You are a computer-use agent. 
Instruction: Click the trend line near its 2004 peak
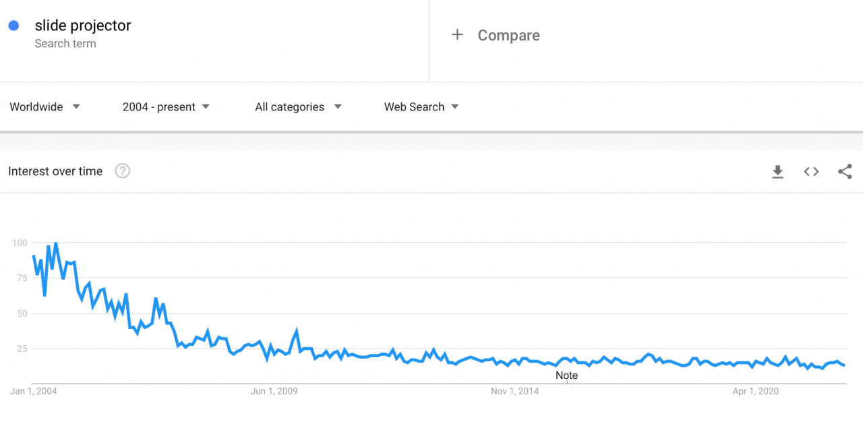55,243
